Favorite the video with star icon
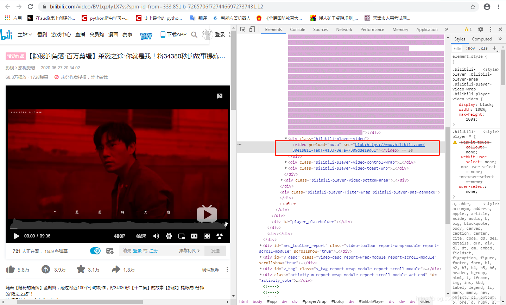 click(x=81, y=269)
